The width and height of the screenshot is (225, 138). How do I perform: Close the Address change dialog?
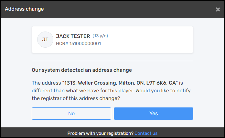[x=218, y=9]
